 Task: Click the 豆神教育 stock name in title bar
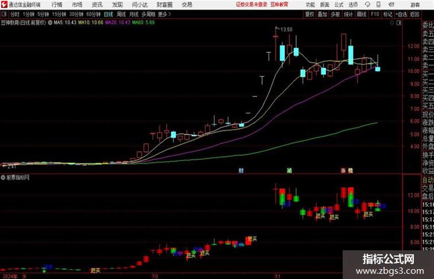click(x=279, y=5)
